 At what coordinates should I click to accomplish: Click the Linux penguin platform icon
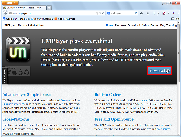[x=21, y=72]
